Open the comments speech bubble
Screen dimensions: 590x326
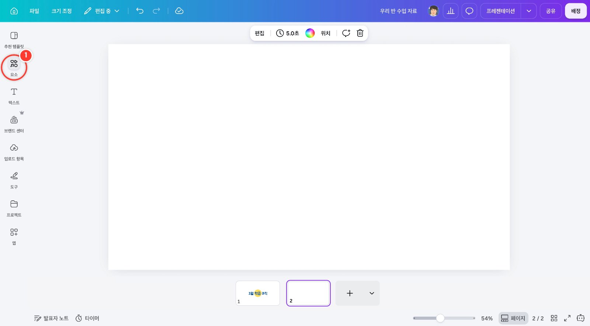[x=469, y=11]
